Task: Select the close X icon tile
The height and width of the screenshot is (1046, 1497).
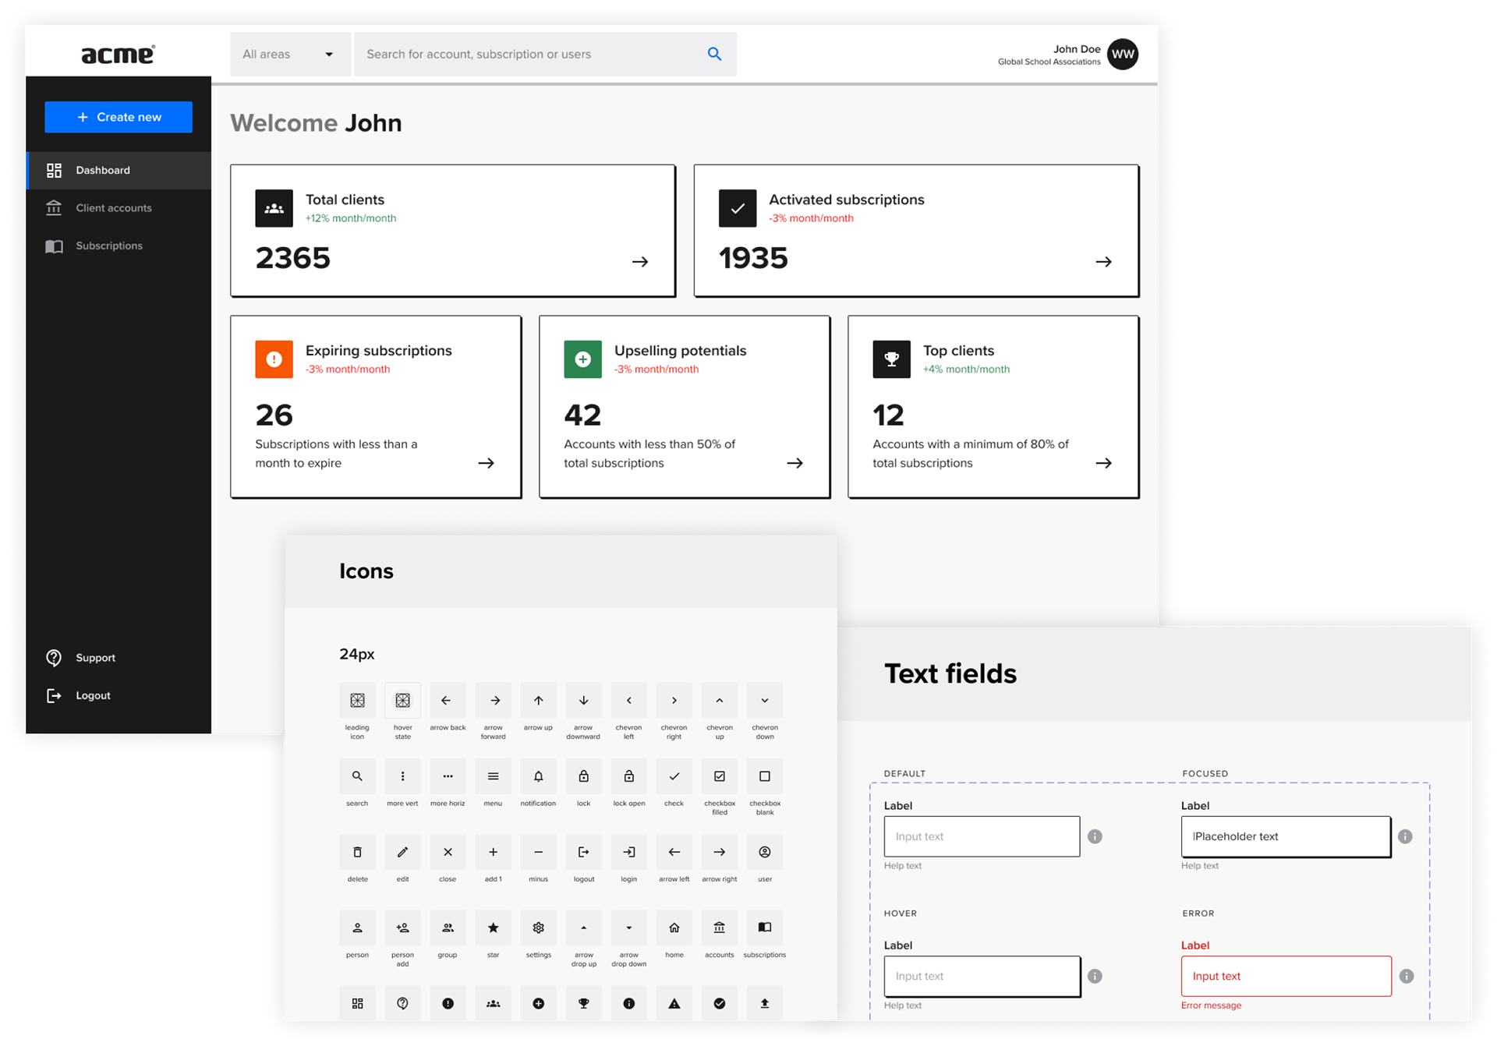Action: coord(448,852)
